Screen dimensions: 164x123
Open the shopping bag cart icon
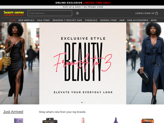[157, 13]
